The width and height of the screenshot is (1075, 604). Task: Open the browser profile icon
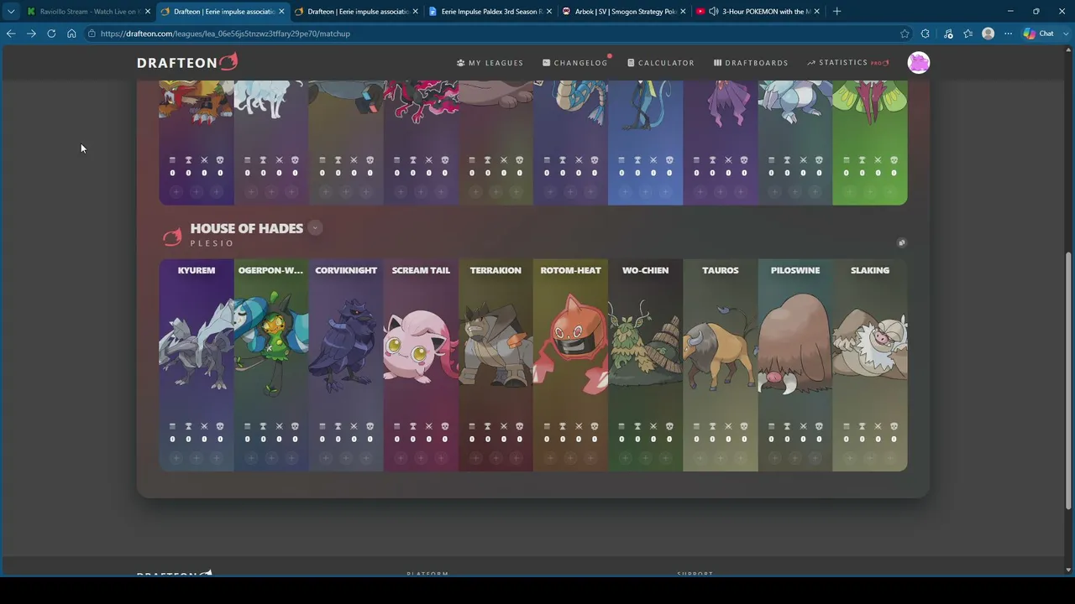pos(988,34)
